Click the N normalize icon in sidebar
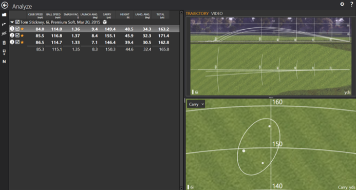 tap(4, 62)
